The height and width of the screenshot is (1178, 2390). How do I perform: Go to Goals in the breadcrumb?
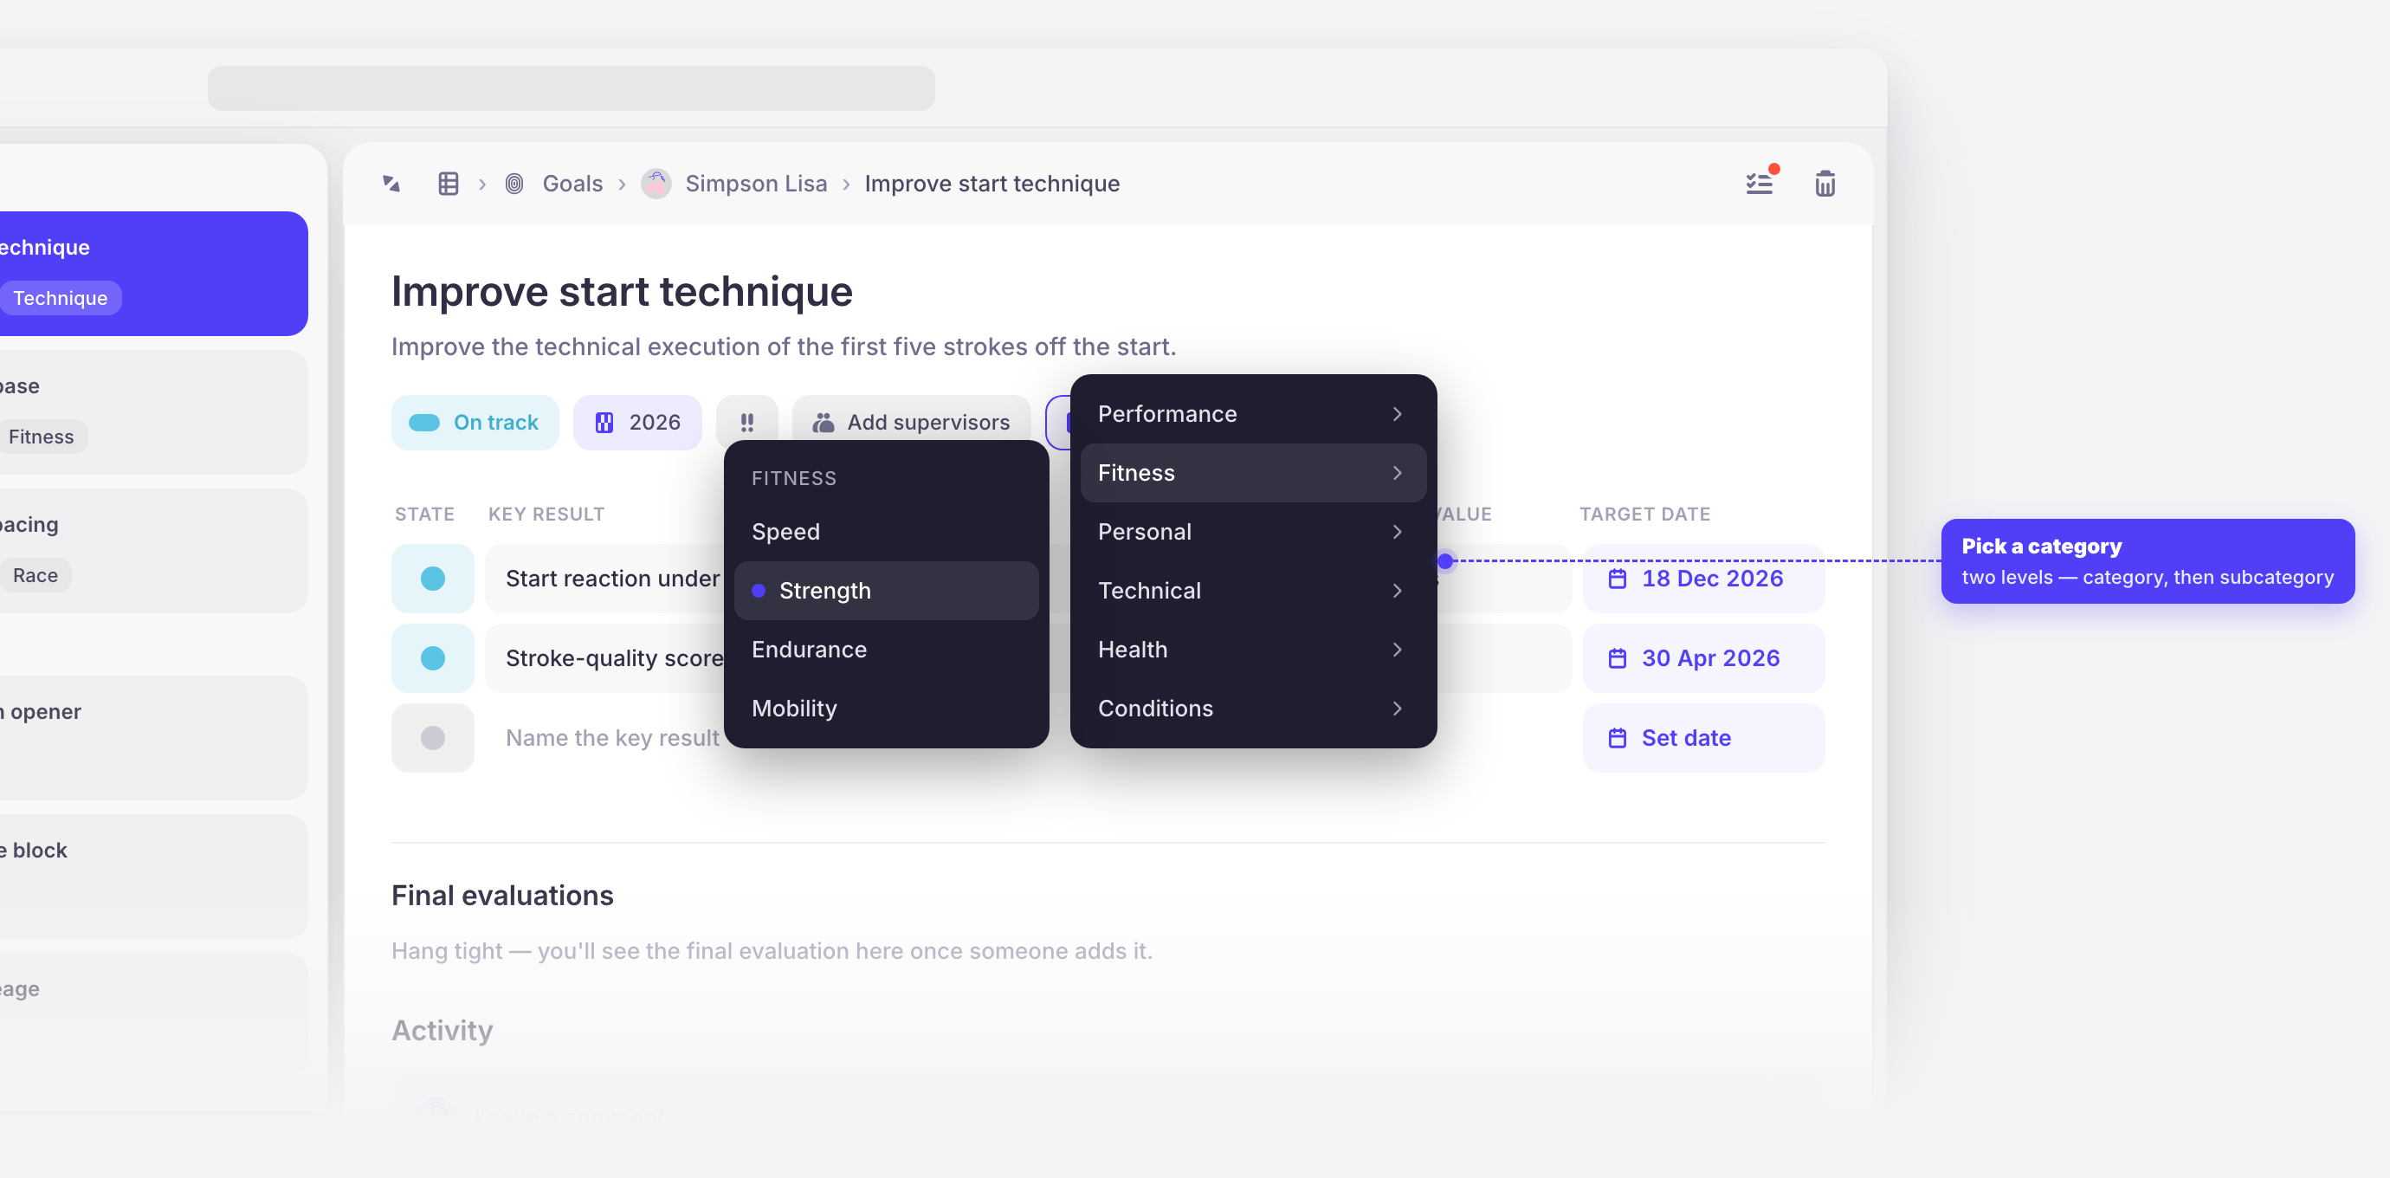coord(572,184)
